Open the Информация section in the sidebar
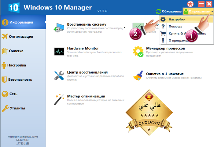Viewport: 214px width, 147px height. pos(23,22)
